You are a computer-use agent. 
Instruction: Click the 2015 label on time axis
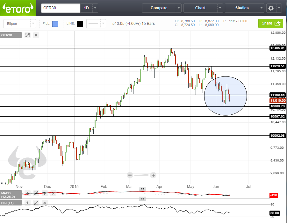(74, 187)
